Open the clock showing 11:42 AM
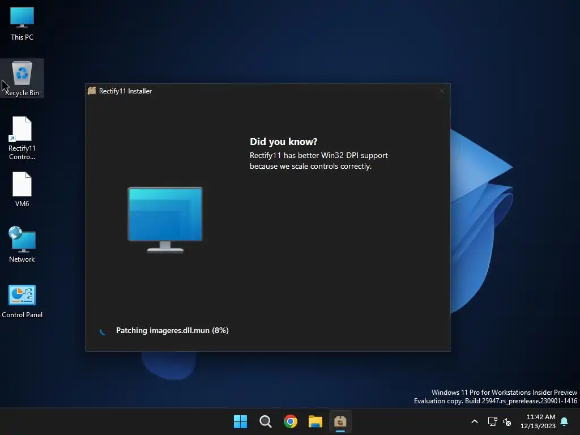 (x=538, y=421)
